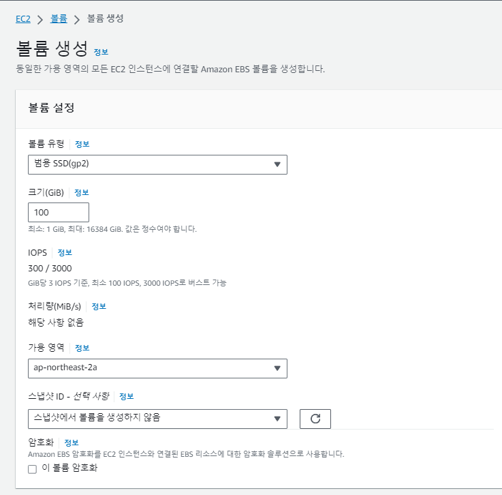Show 정보 next to 스냅샷 ID
502x495 pixels.
pos(126,396)
